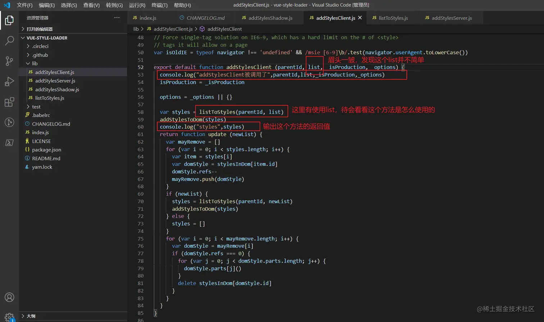Open the Source Control view
Viewport: 544px width, 322px height.
(x=9, y=61)
